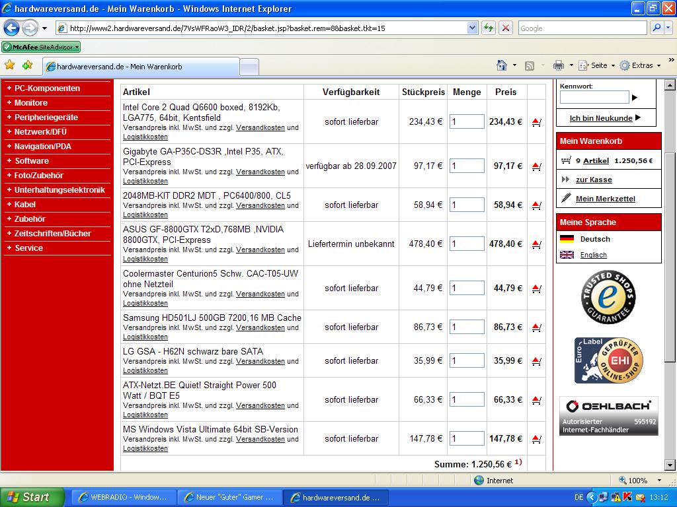Click the EHI Geprüfter Online-Shop badge
Screen dimensions: 677x507
tap(609, 360)
